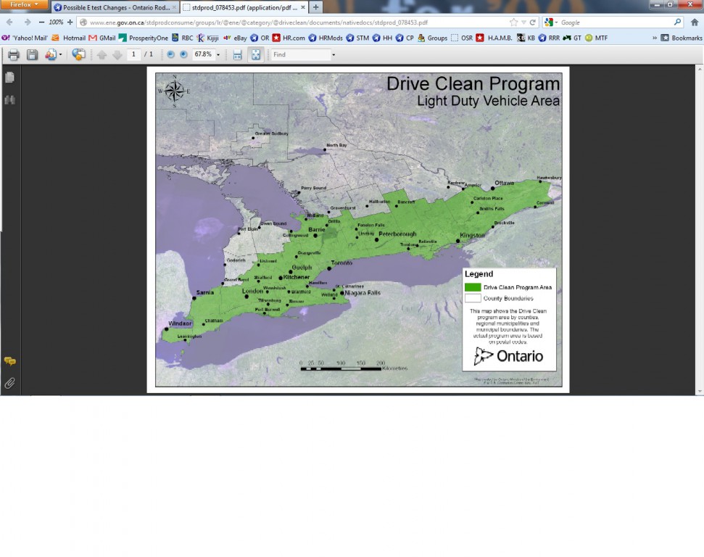Click the Print icon in PDF toolbar
The width and height of the screenshot is (704, 557).
(x=13, y=54)
